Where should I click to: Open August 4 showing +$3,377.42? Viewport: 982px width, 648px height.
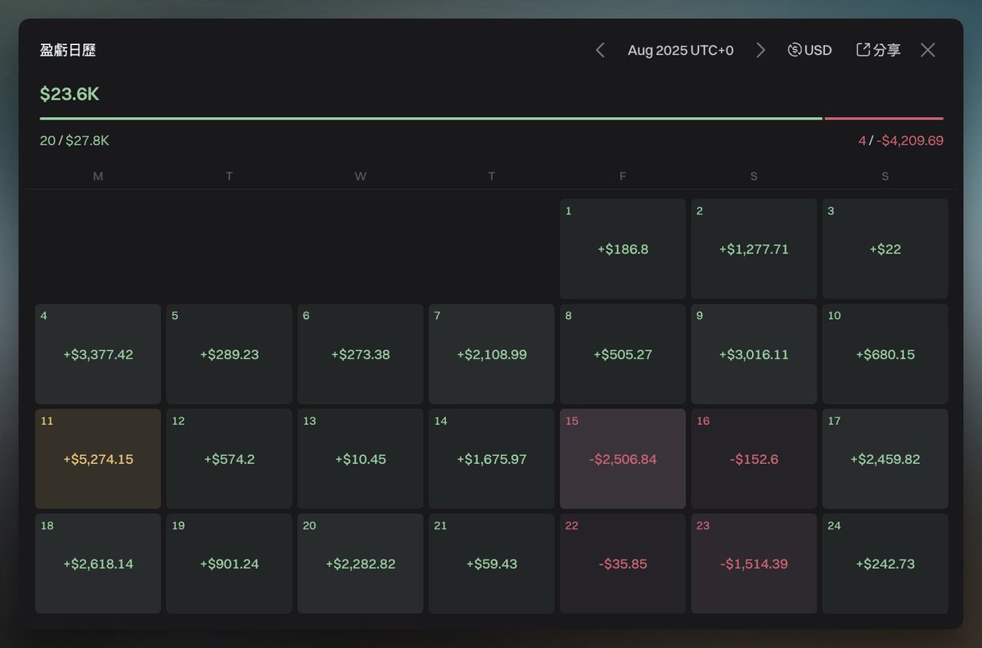98,354
